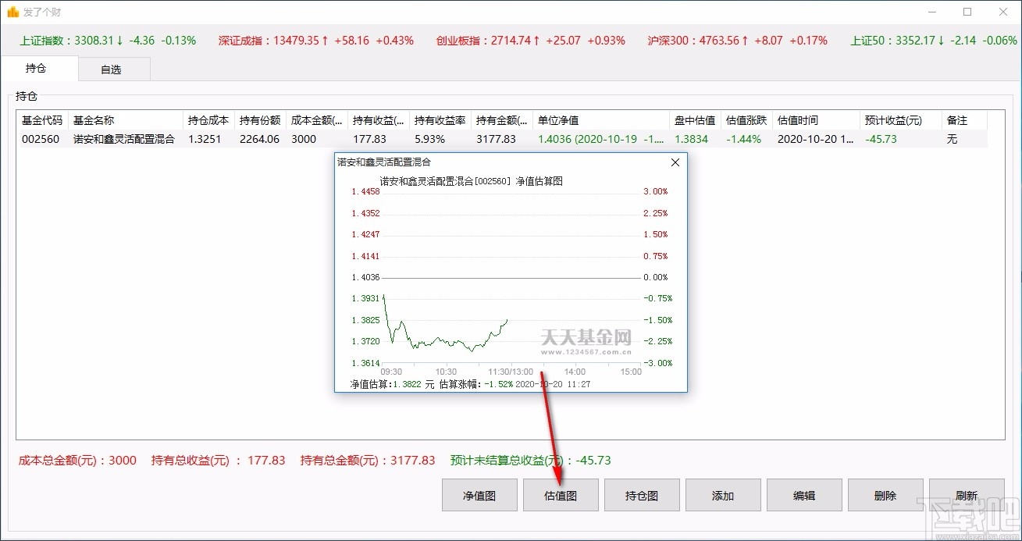Click 删除 to delete the fund
This screenshot has width=1022, height=541.
pyautogui.click(x=885, y=495)
